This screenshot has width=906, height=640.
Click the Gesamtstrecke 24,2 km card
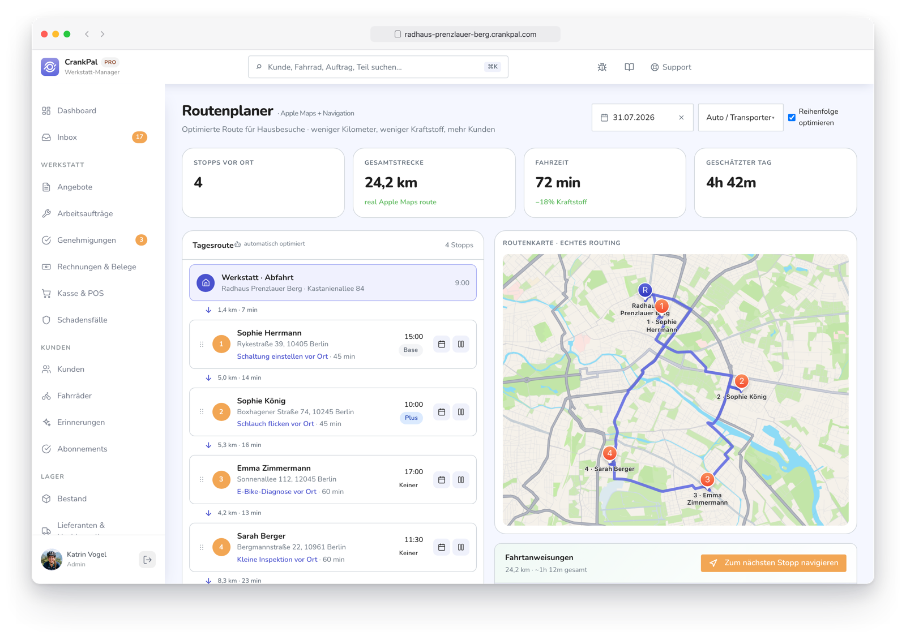point(434,183)
